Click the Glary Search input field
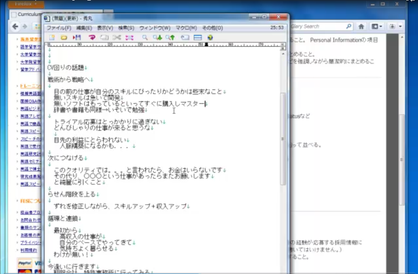Viewport: 418px width, 274px height. (x=317, y=26)
